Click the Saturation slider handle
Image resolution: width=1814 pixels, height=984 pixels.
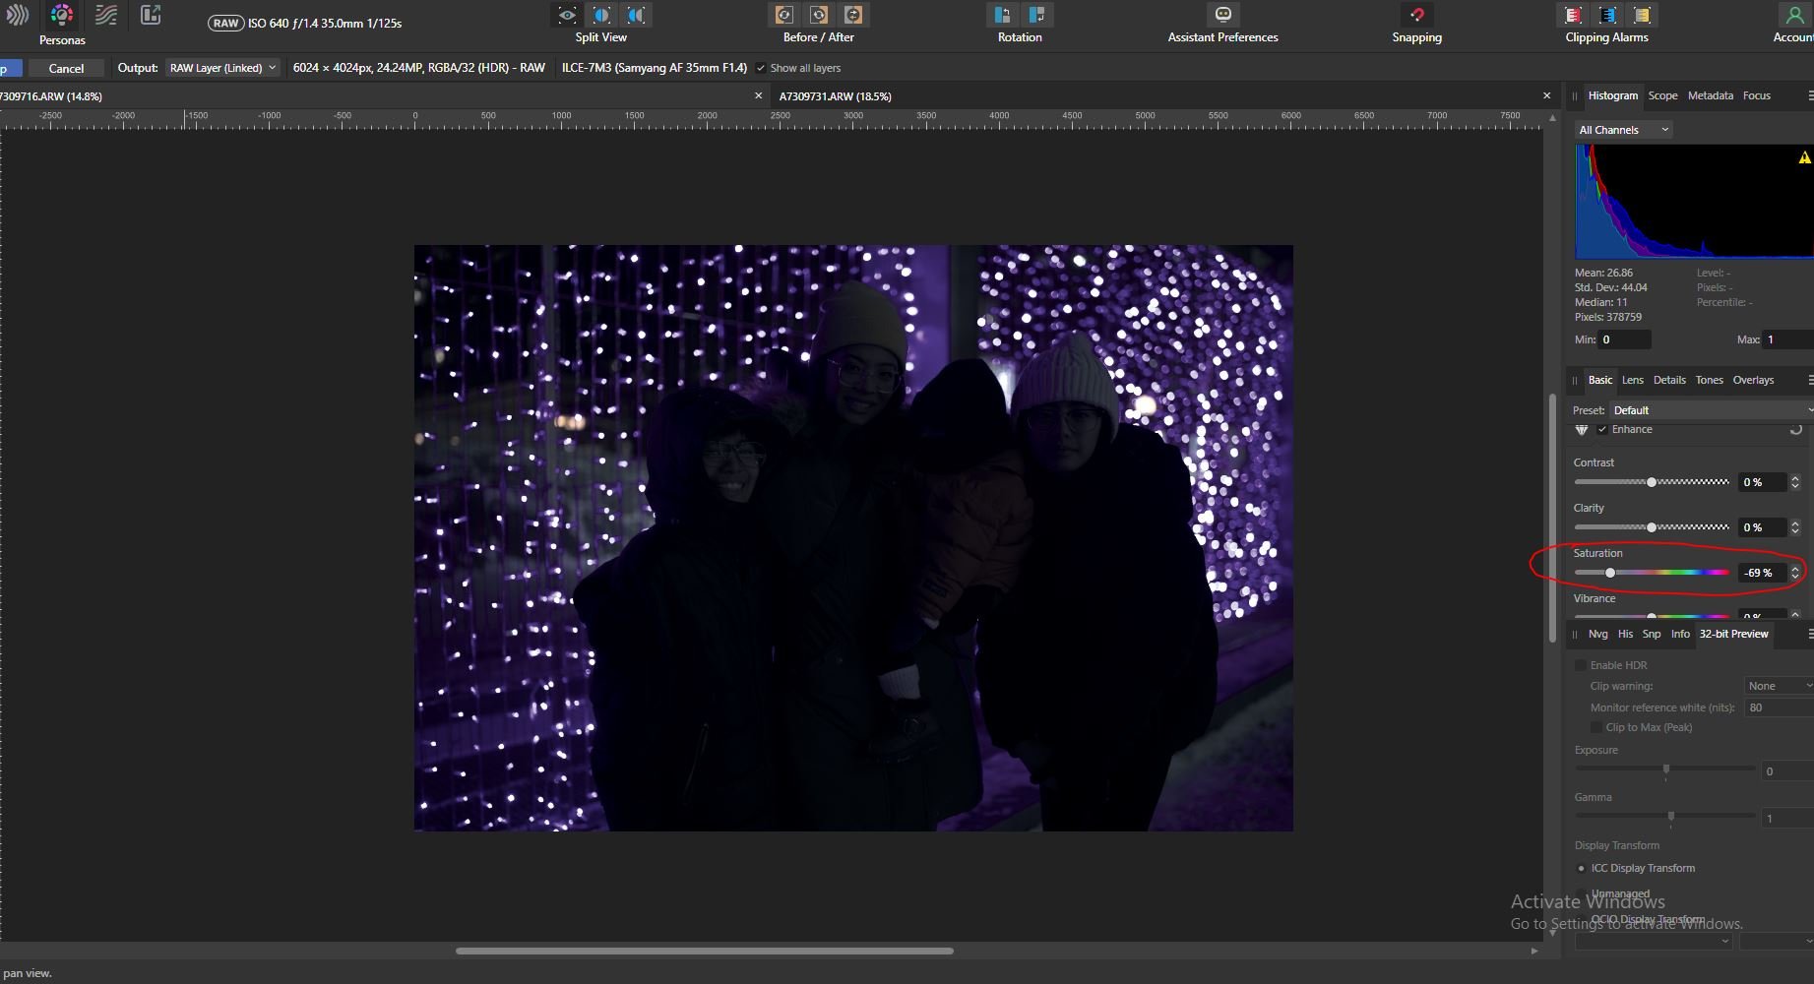[x=1610, y=573]
